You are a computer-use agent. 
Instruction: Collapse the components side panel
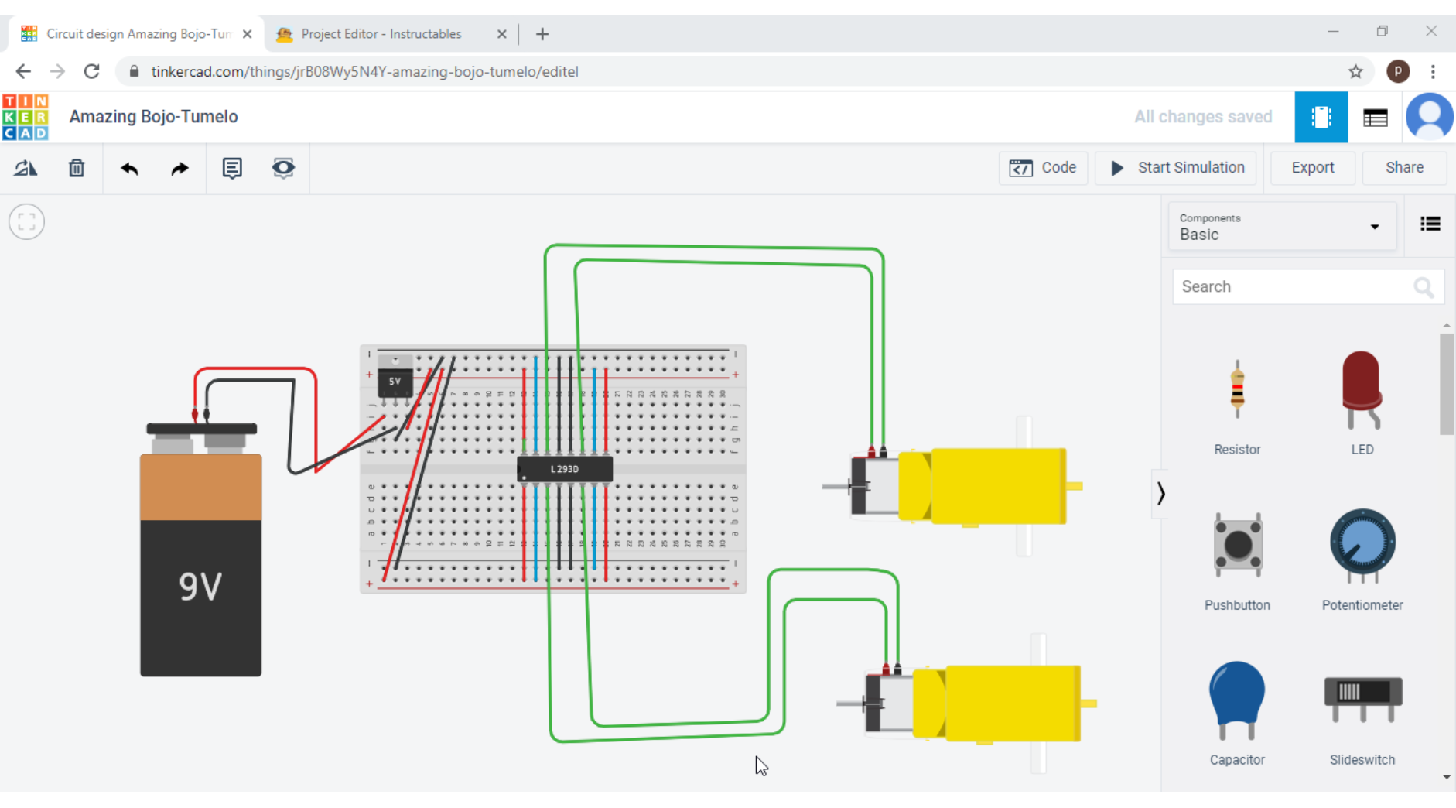tap(1160, 494)
